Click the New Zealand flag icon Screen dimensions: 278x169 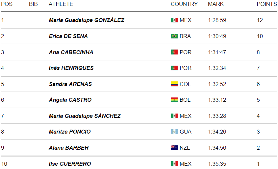(x=174, y=148)
